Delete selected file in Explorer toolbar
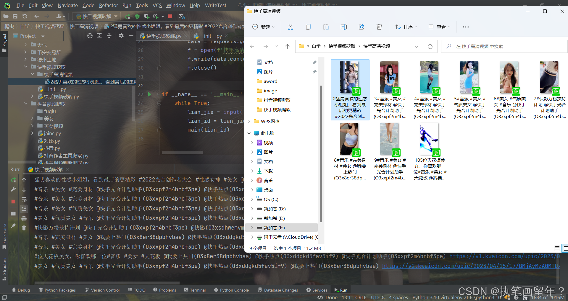 [x=379, y=27]
